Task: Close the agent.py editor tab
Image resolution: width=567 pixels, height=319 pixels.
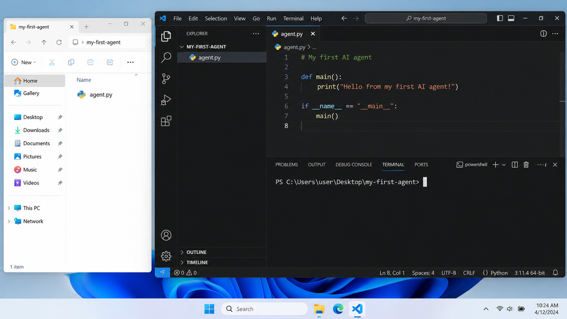Action: (x=313, y=34)
